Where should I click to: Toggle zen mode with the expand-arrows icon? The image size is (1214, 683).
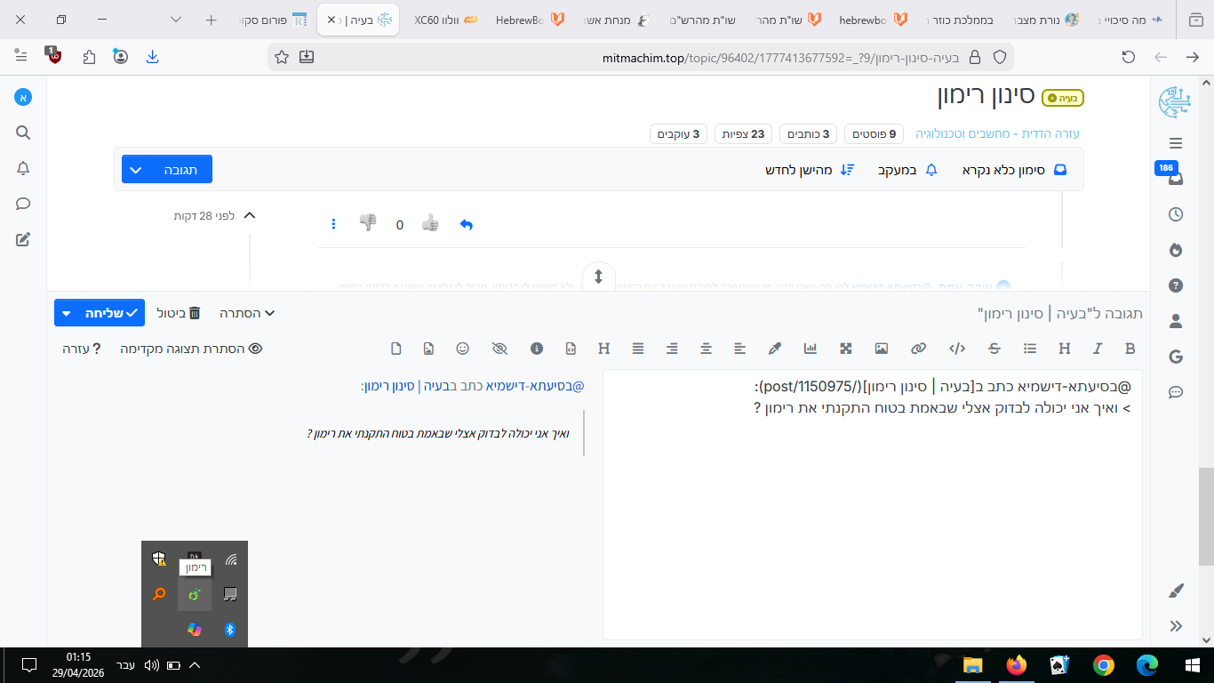845,349
